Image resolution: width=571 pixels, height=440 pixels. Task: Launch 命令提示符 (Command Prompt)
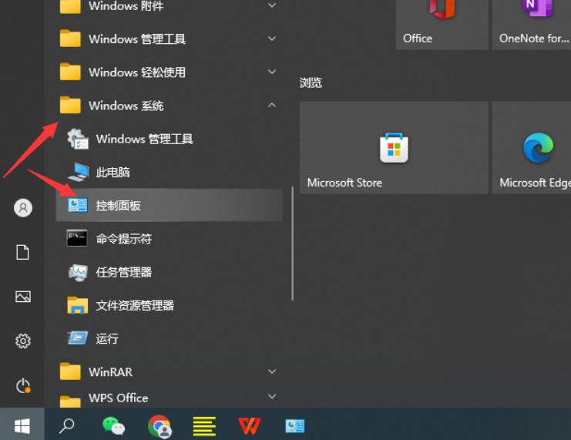point(170,239)
